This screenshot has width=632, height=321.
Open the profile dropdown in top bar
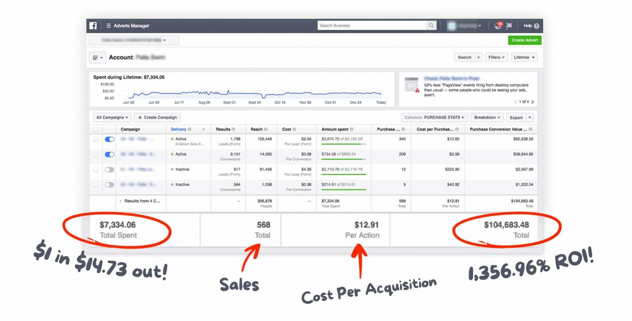pyautogui.click(x=464, y=26)
